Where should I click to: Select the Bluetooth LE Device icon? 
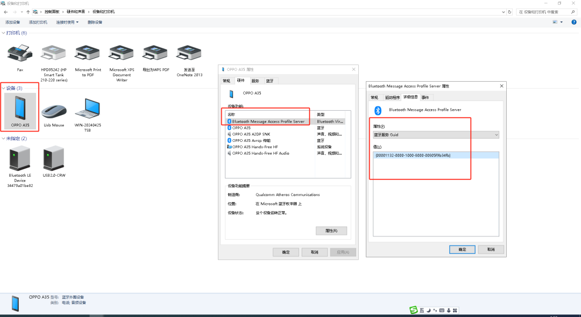(20, 160)
